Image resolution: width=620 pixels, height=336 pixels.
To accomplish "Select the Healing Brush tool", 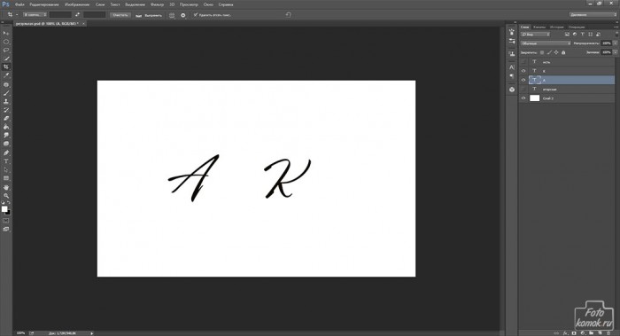I will 6,85.
